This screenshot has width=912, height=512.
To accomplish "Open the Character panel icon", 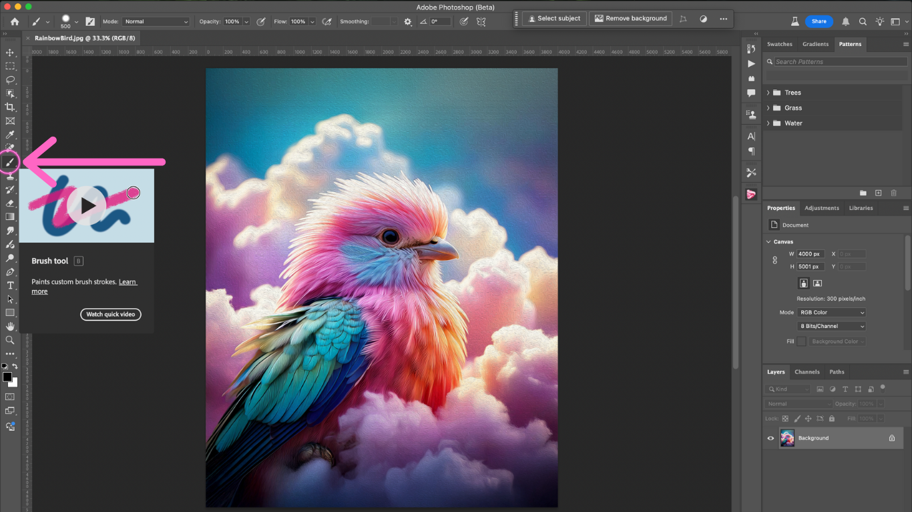I will point(751,136).
